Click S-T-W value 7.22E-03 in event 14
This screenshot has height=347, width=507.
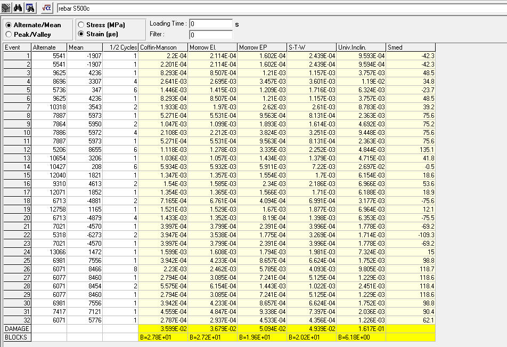312,167
